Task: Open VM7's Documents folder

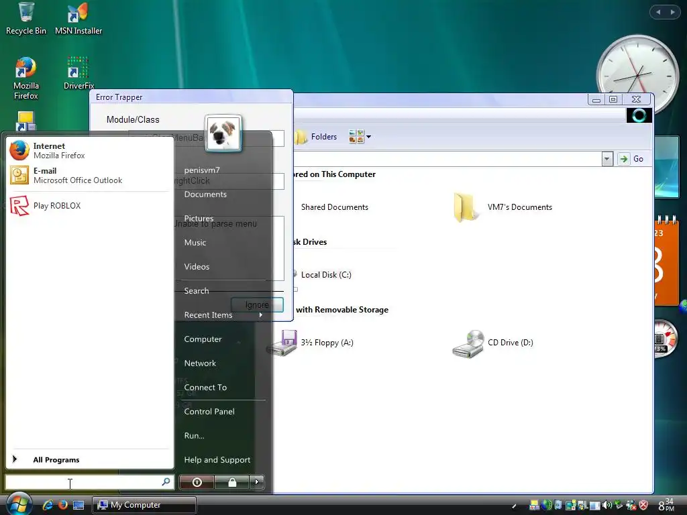Action: click(503, 207)
